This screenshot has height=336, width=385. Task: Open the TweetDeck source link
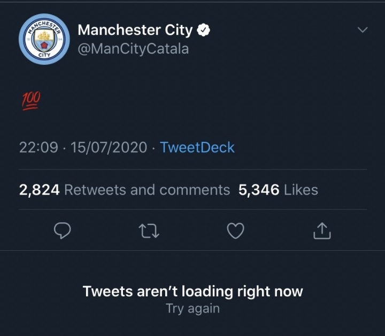(x=197, y=147)
